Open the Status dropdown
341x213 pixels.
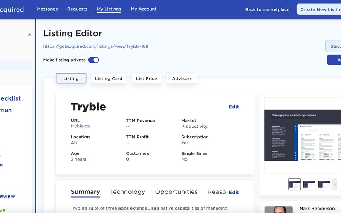[333, 46]
